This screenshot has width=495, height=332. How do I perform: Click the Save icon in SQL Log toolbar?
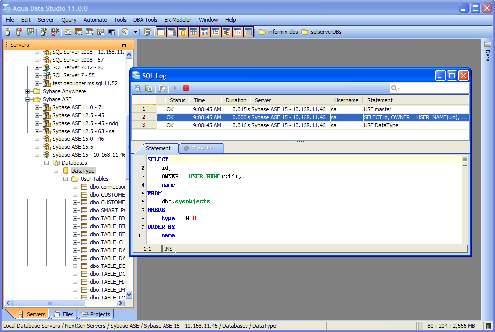(138, 88)
